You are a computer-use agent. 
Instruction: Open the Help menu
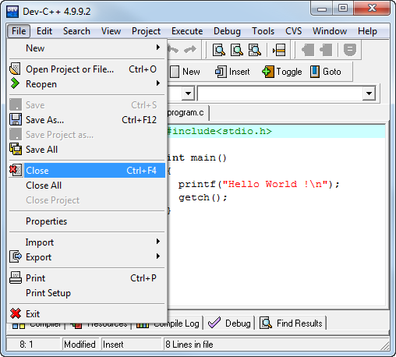tap(367, 31)
